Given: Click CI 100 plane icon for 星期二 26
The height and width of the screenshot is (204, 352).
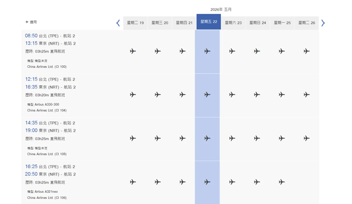Looking at the screenshot, I should pyautogui.click(x=307, y=51).
